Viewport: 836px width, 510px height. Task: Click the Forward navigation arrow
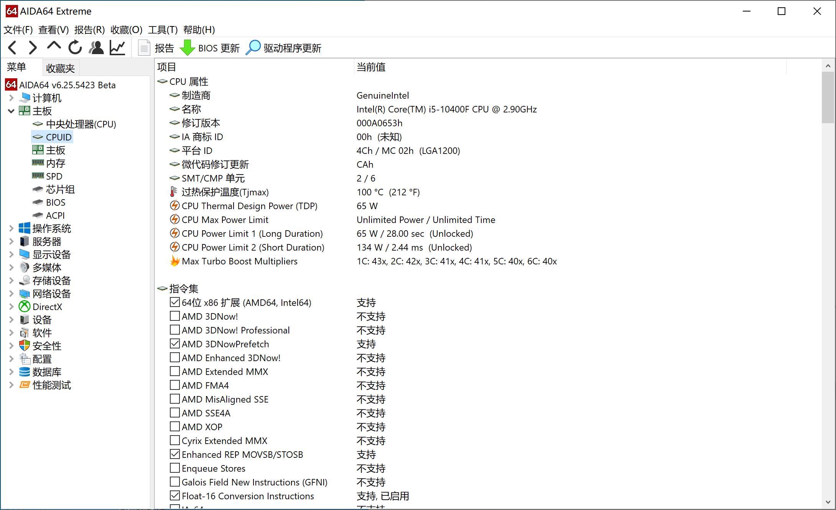33,47
